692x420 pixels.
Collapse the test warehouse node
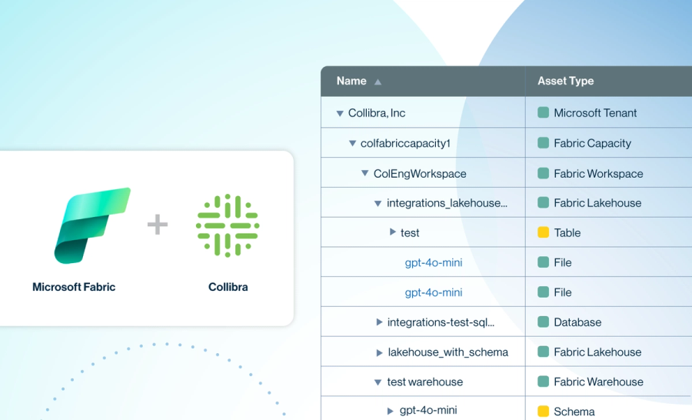tap(378, 382)
